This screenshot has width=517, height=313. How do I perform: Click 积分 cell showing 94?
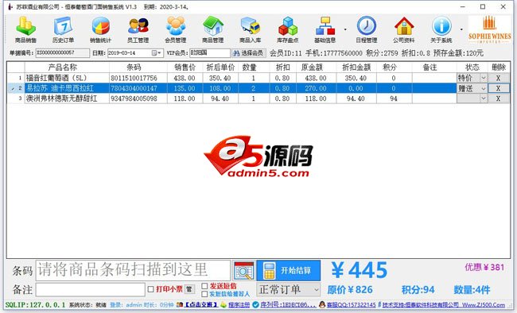pos(394,99)
